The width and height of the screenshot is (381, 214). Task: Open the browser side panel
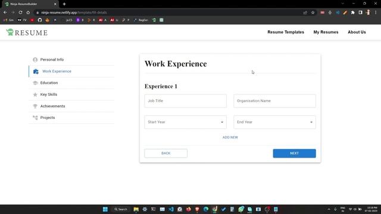pyautogui.click(x=360, y=12)
